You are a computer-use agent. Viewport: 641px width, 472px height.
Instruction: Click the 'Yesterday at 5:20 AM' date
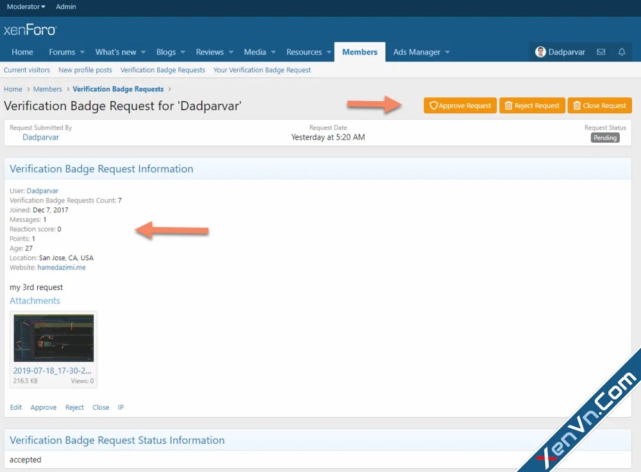[328, 137]
